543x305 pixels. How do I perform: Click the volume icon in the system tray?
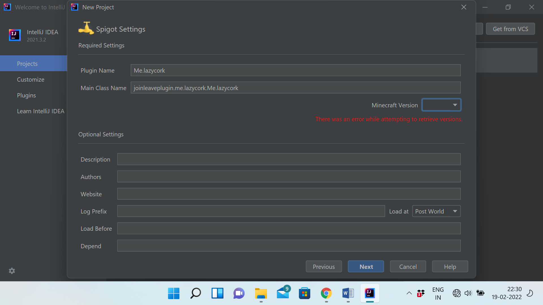pyautogui.click(x=468, y=293)
